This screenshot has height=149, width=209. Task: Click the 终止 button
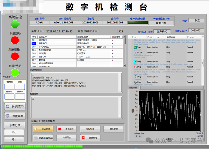tap(14, 132)
